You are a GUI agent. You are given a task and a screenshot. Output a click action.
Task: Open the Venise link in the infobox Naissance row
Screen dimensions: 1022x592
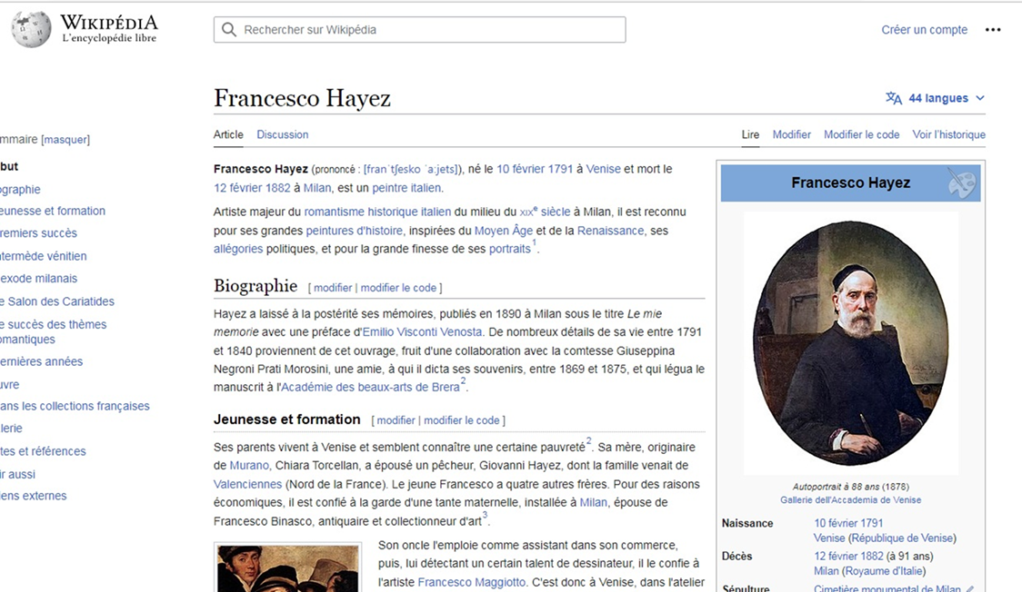[x=829, y=538]
